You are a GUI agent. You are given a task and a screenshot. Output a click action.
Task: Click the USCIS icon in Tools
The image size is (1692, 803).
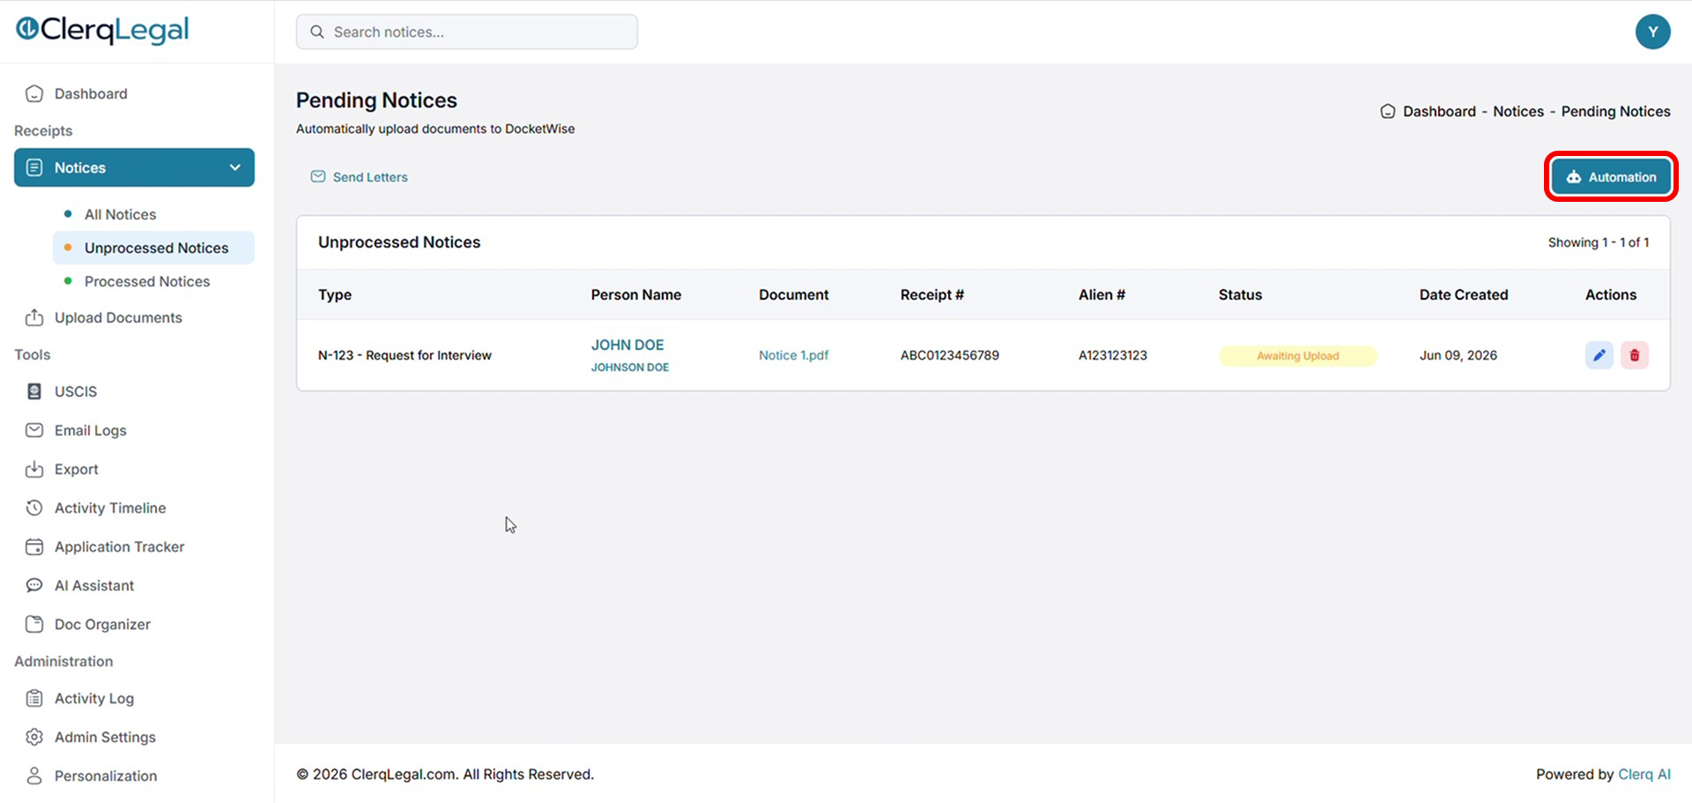tap(34, 391)
